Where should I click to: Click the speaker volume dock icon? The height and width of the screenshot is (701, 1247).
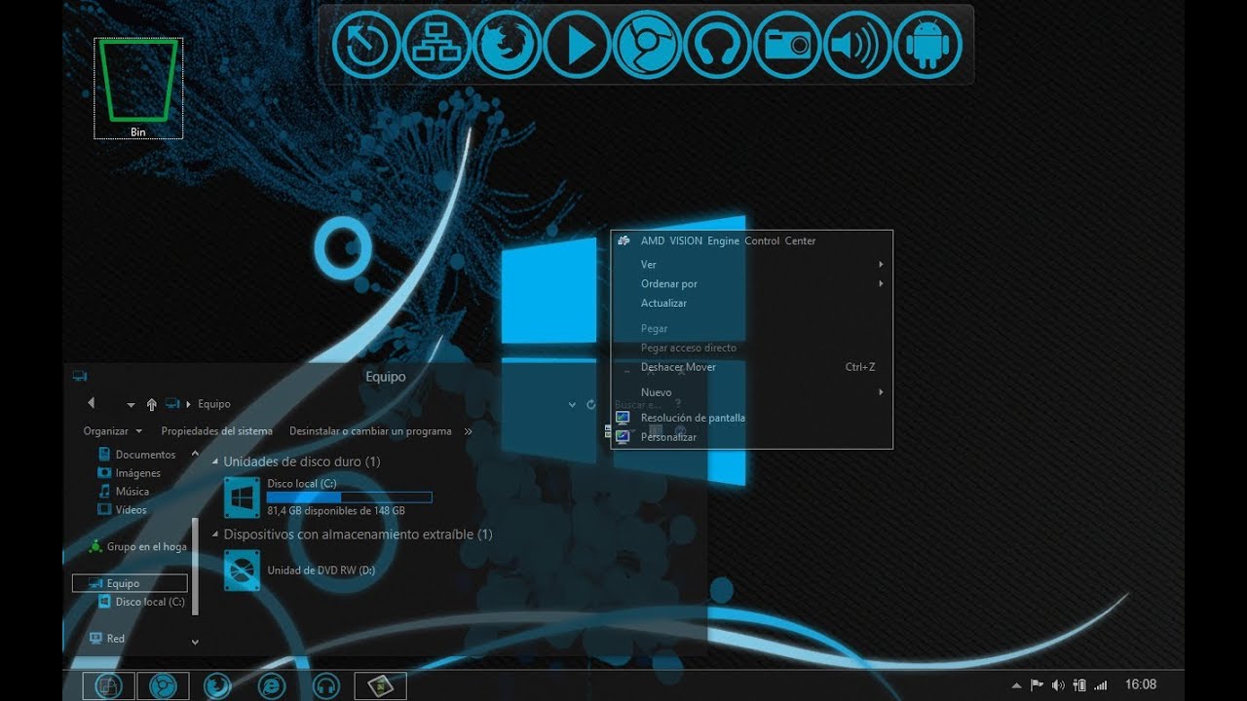click(857, 44)
